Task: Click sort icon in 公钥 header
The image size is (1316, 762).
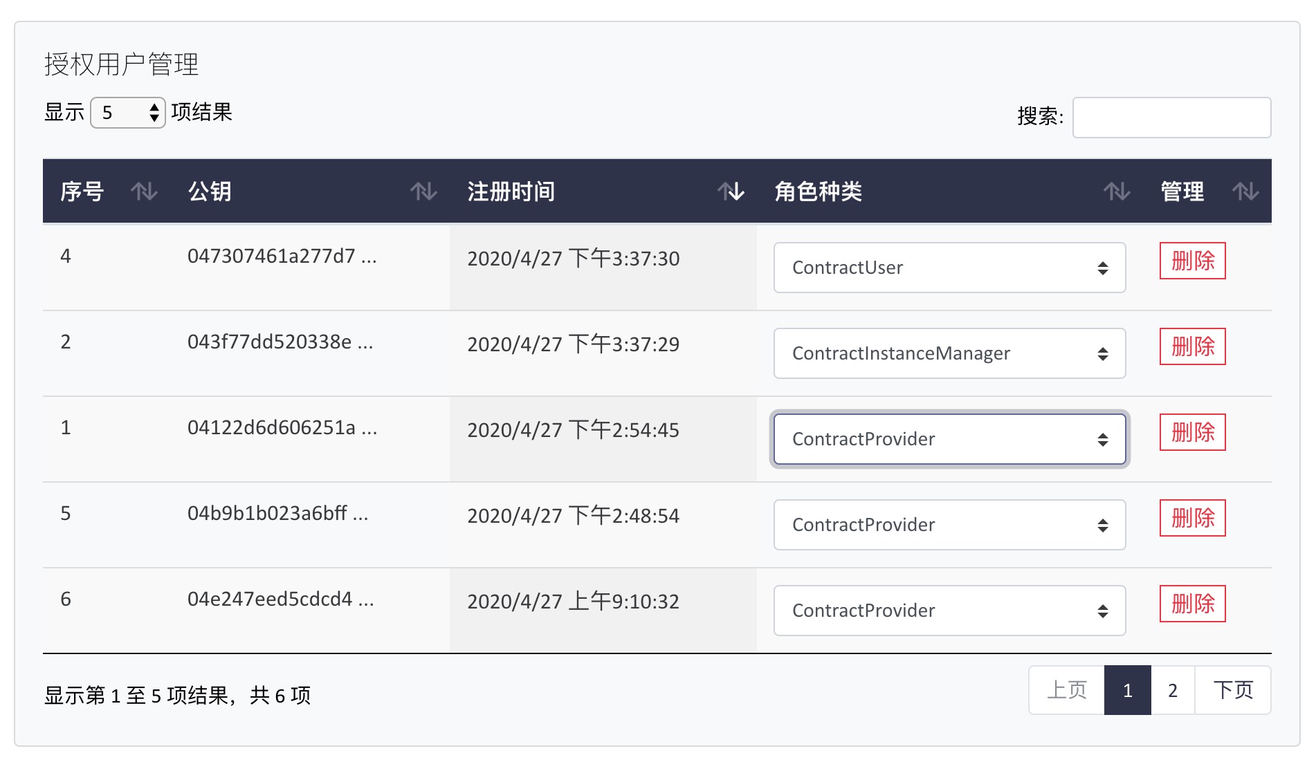Action: tap(423, 192)
